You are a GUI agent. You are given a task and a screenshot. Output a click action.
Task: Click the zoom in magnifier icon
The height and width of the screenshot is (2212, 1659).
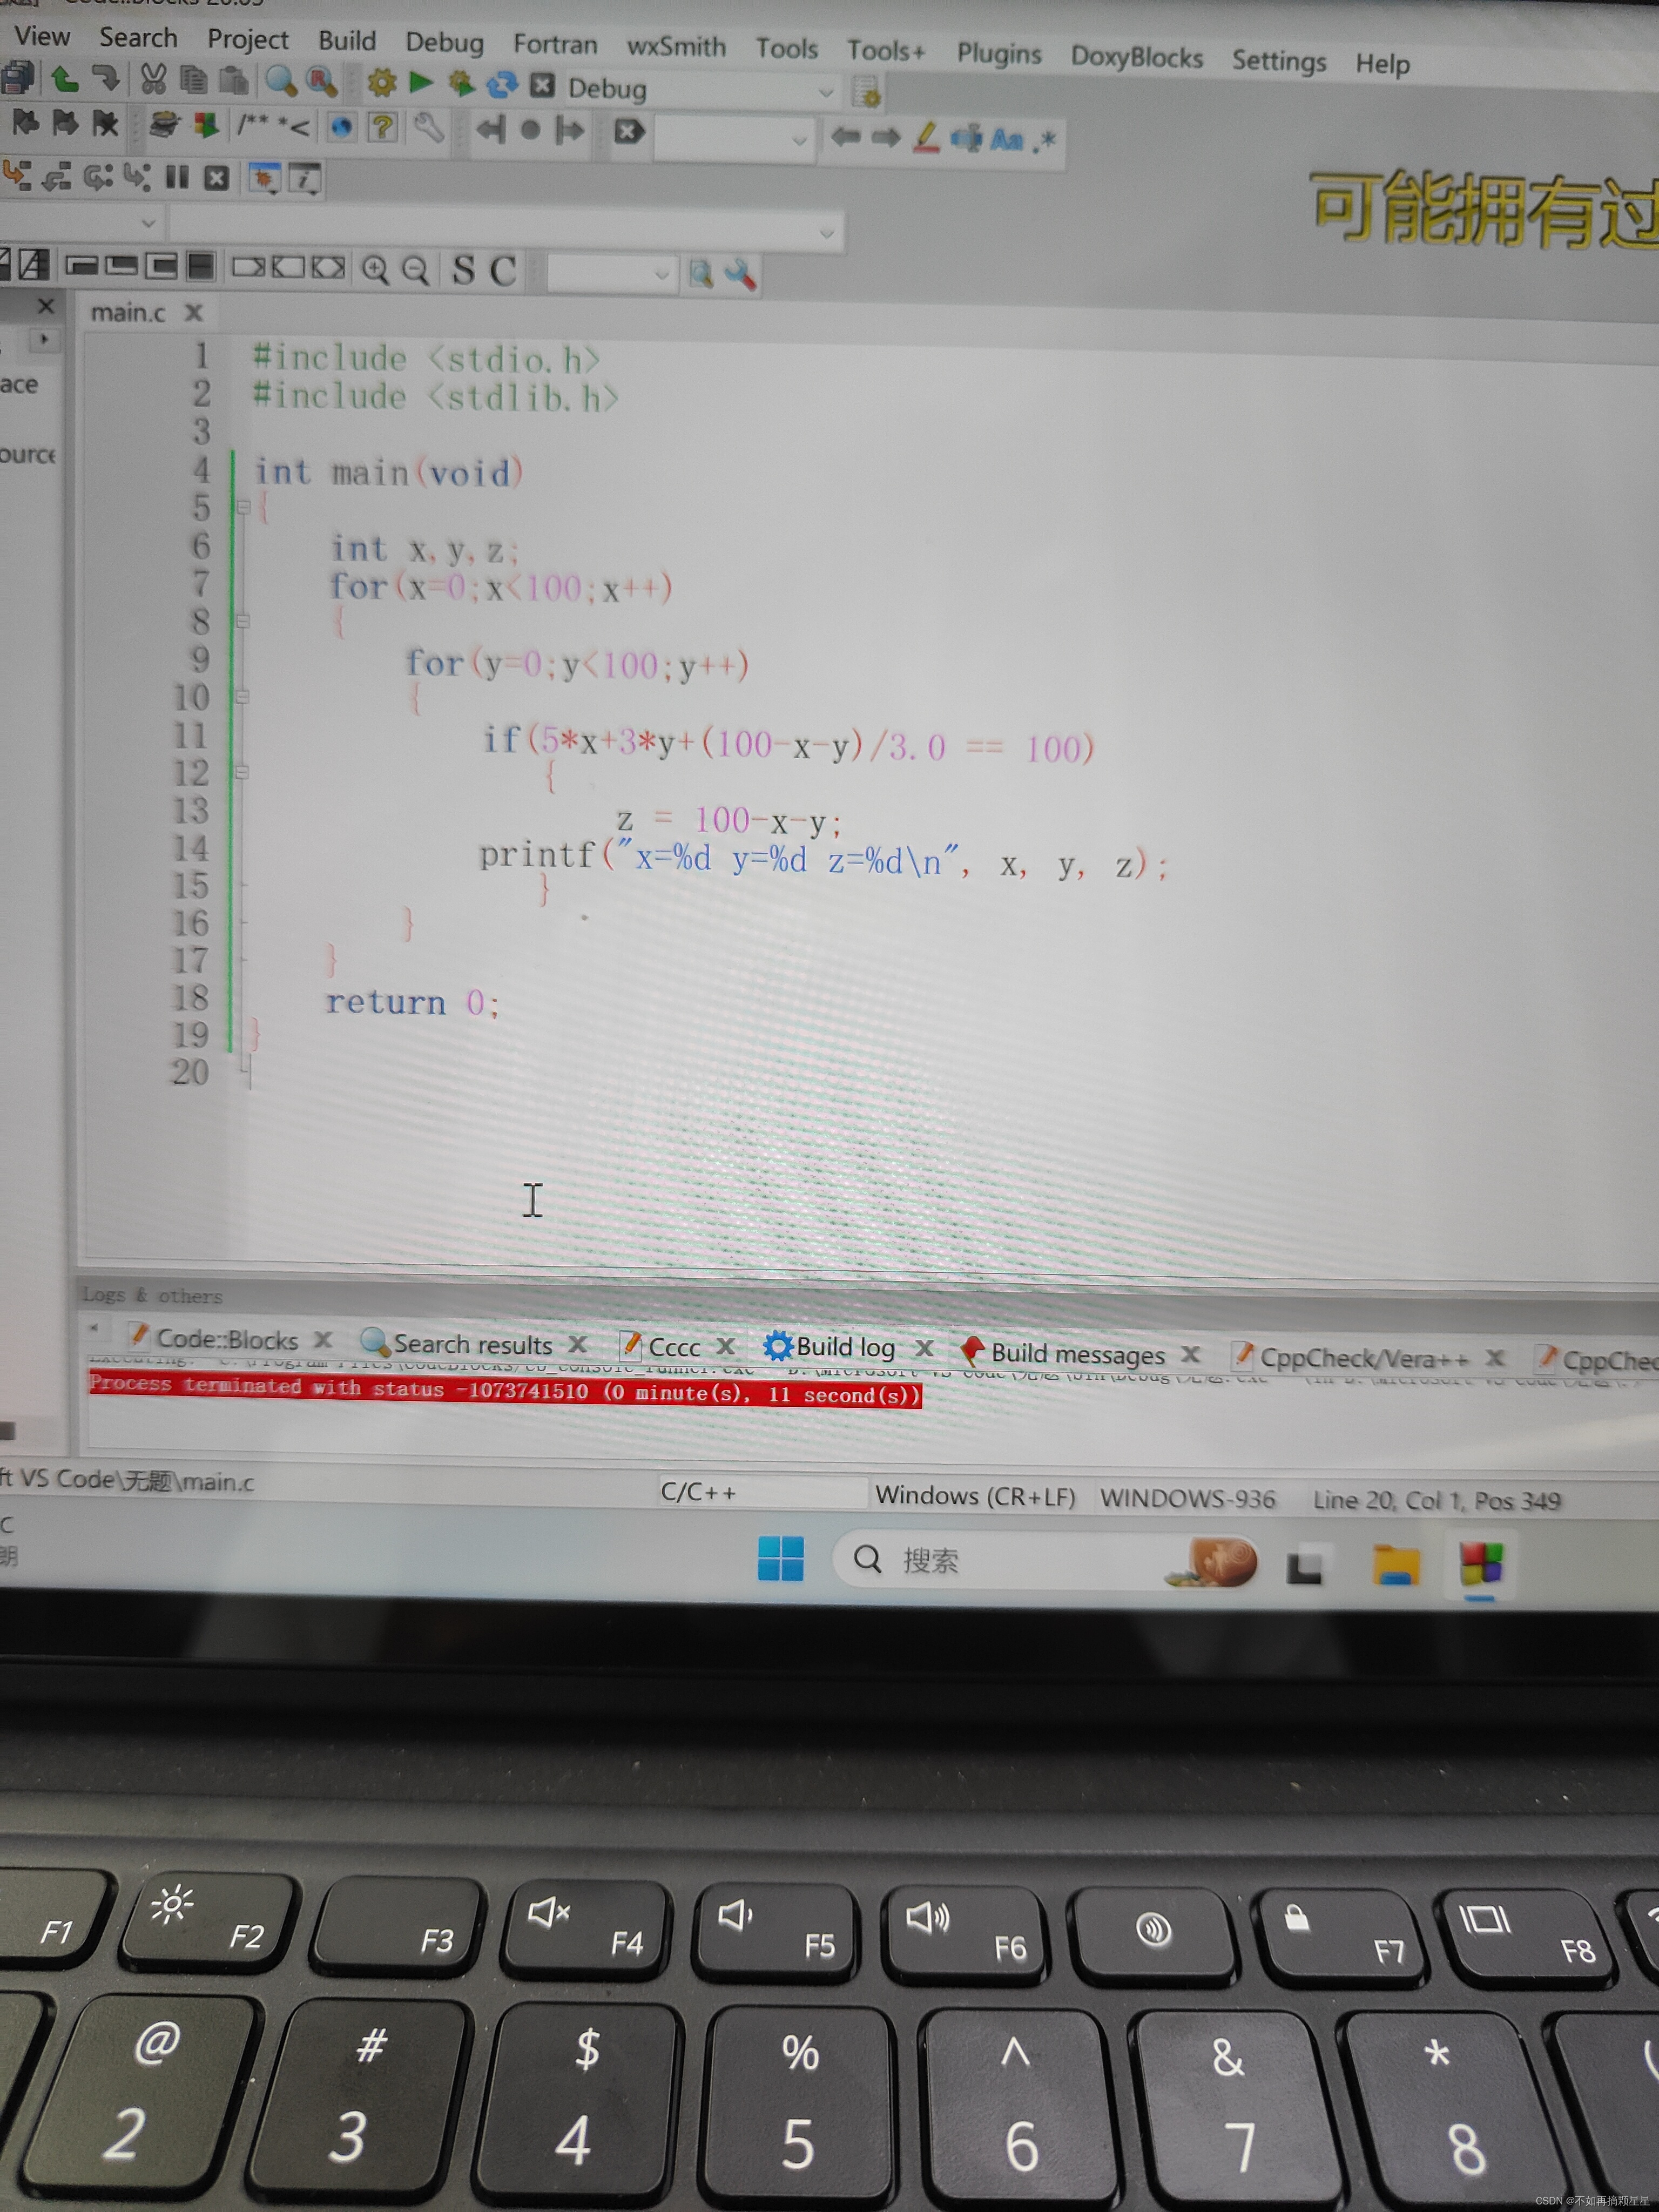(x=376, y=269)
